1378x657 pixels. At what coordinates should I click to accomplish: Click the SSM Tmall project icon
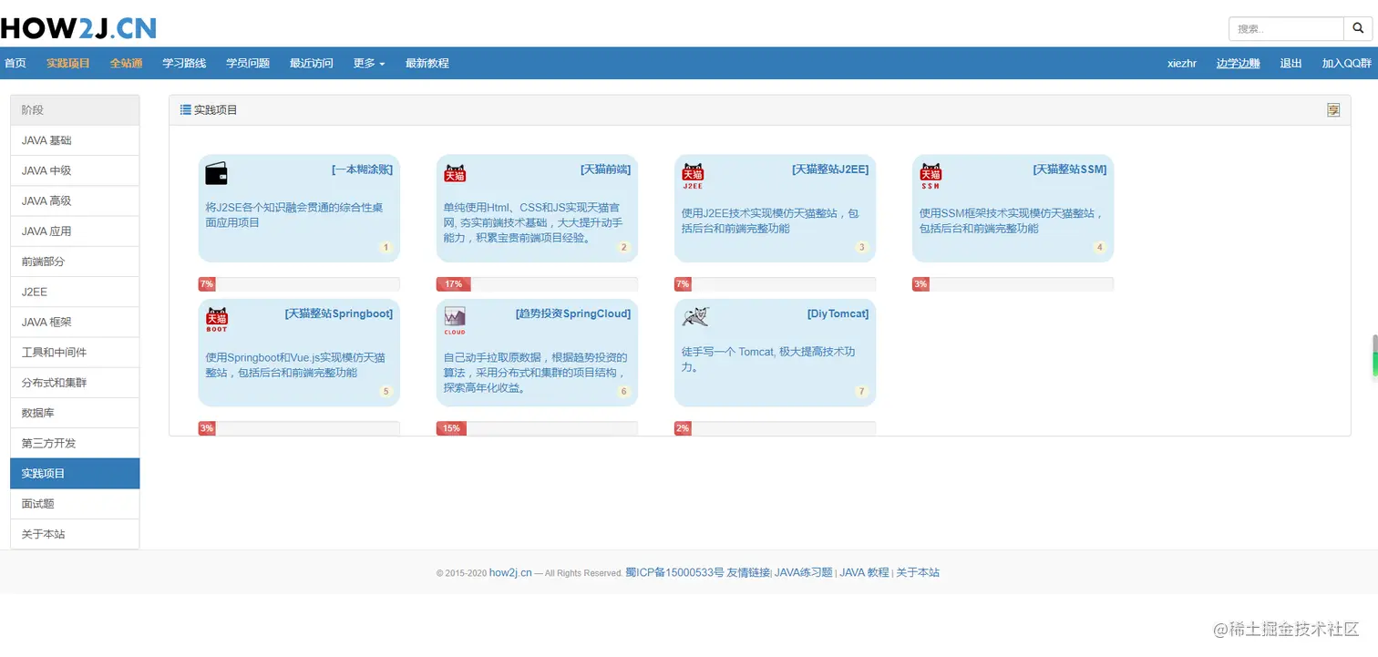(931, 175)
